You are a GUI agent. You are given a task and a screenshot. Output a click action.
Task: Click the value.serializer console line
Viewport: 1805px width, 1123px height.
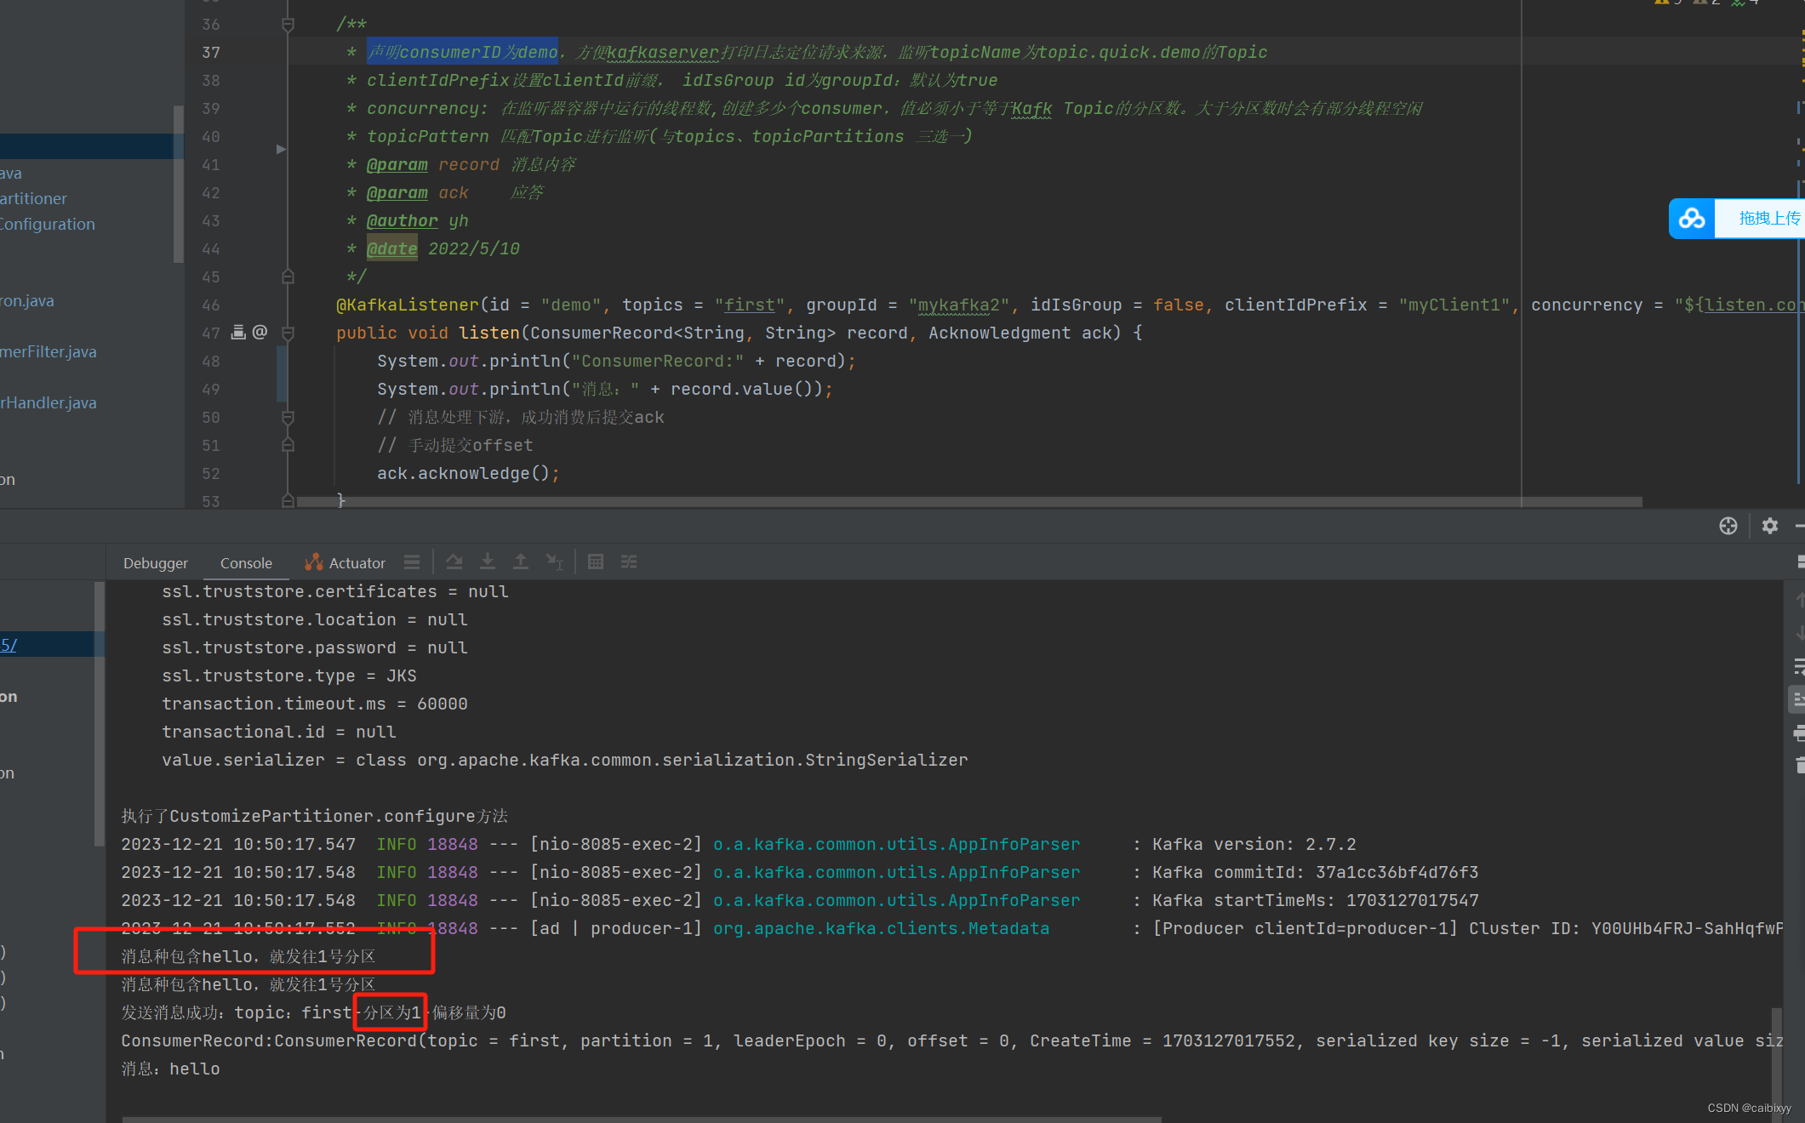coord(565,760)
